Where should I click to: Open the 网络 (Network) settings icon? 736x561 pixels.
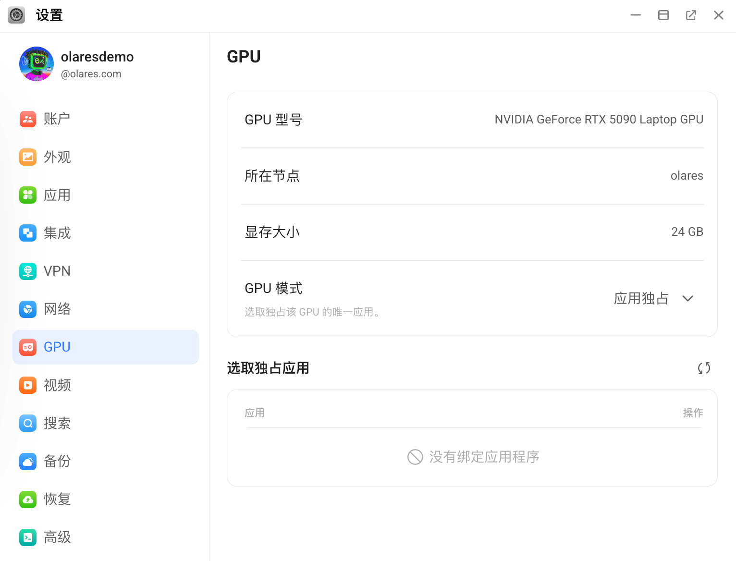pos(27,309)
